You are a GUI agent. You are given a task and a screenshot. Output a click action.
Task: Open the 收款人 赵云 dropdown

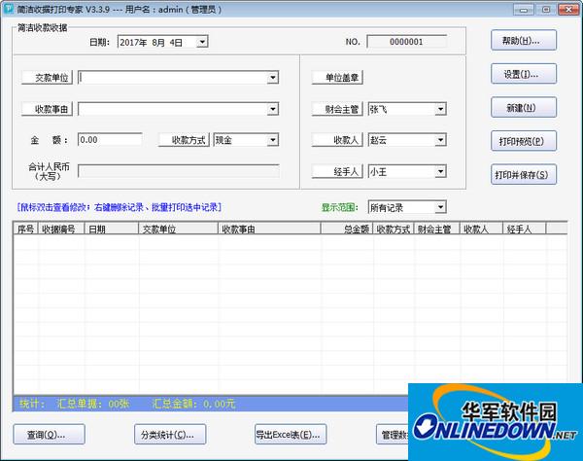(x=440, y=140)
